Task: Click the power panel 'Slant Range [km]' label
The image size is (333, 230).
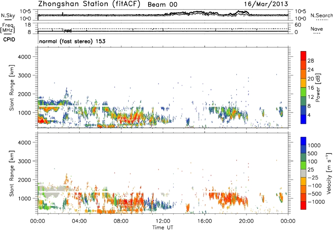Action: (x=12, y=88)
